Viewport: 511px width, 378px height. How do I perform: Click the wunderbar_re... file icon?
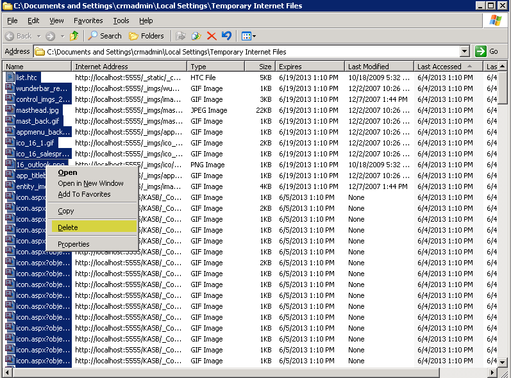tap(10, 88)
